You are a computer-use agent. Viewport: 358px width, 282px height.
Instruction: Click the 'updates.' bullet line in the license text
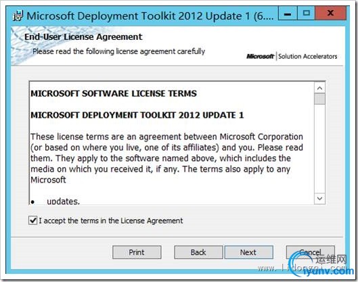click(x=63, y=202)
